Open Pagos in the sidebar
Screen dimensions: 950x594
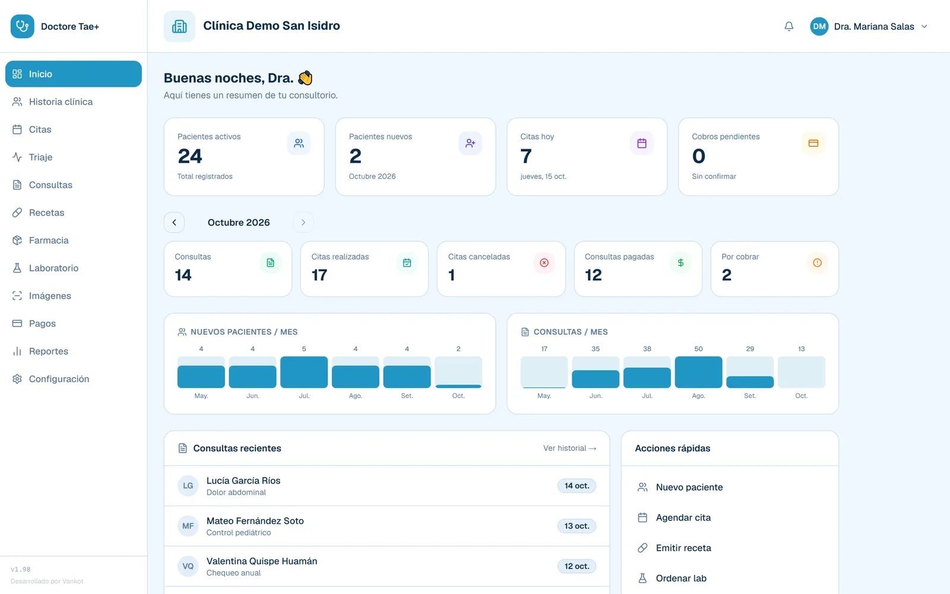tap(74, 323)
